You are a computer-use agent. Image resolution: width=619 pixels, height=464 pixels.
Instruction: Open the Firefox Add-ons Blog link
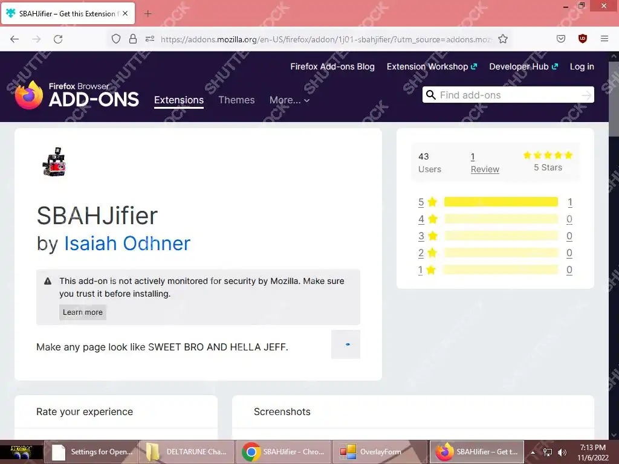(x=332, y=66)
